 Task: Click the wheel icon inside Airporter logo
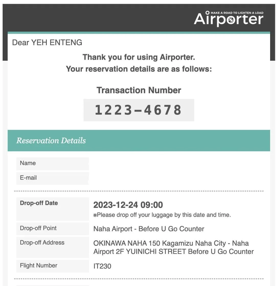tap(231, 20)
